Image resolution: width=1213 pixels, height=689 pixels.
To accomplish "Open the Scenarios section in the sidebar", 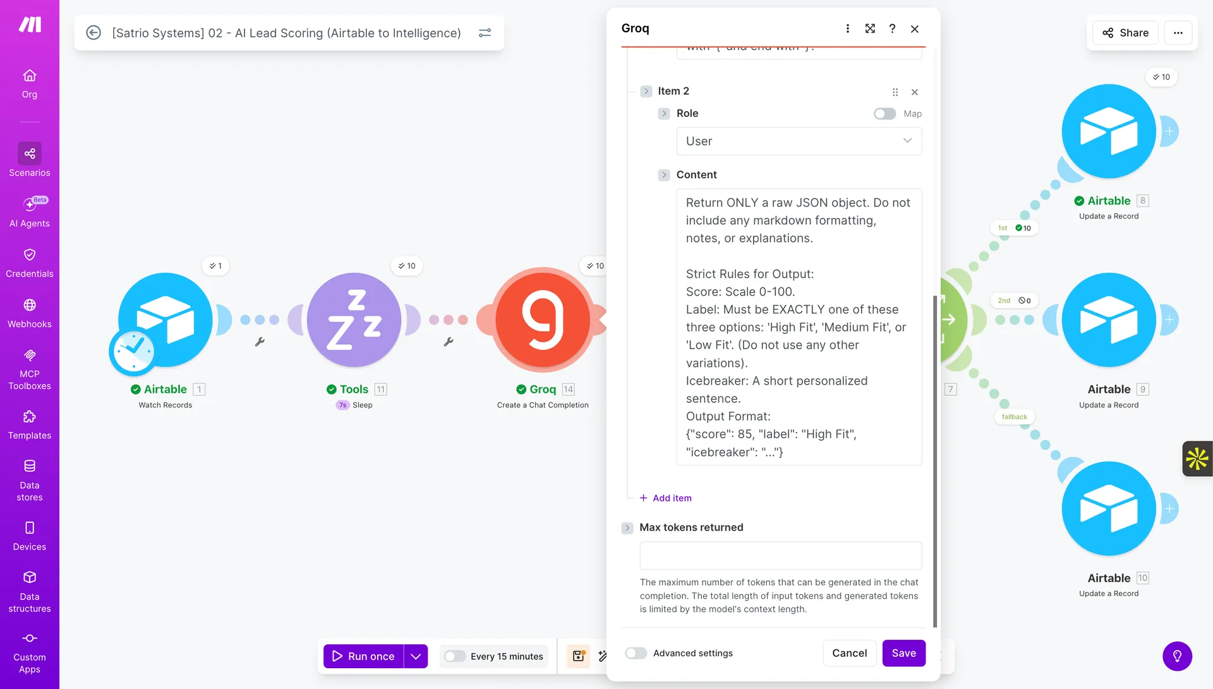I will pyautogui.click(x=30, y=160).
